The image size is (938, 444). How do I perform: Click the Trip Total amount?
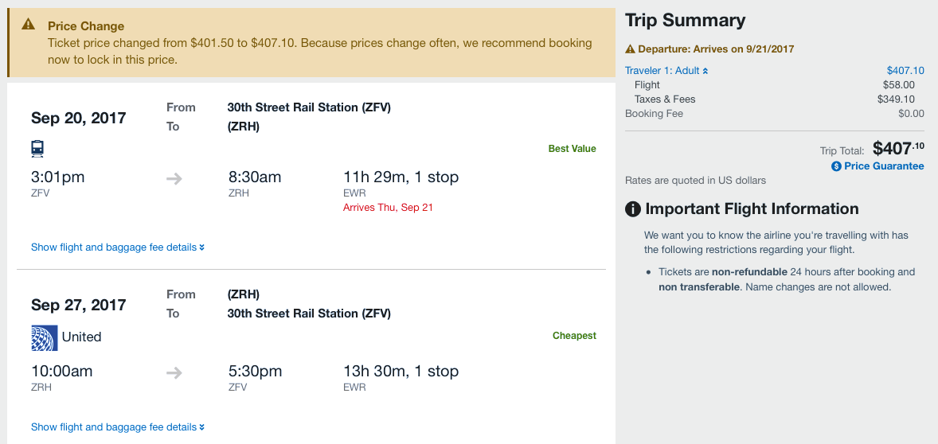click(898, 148)
